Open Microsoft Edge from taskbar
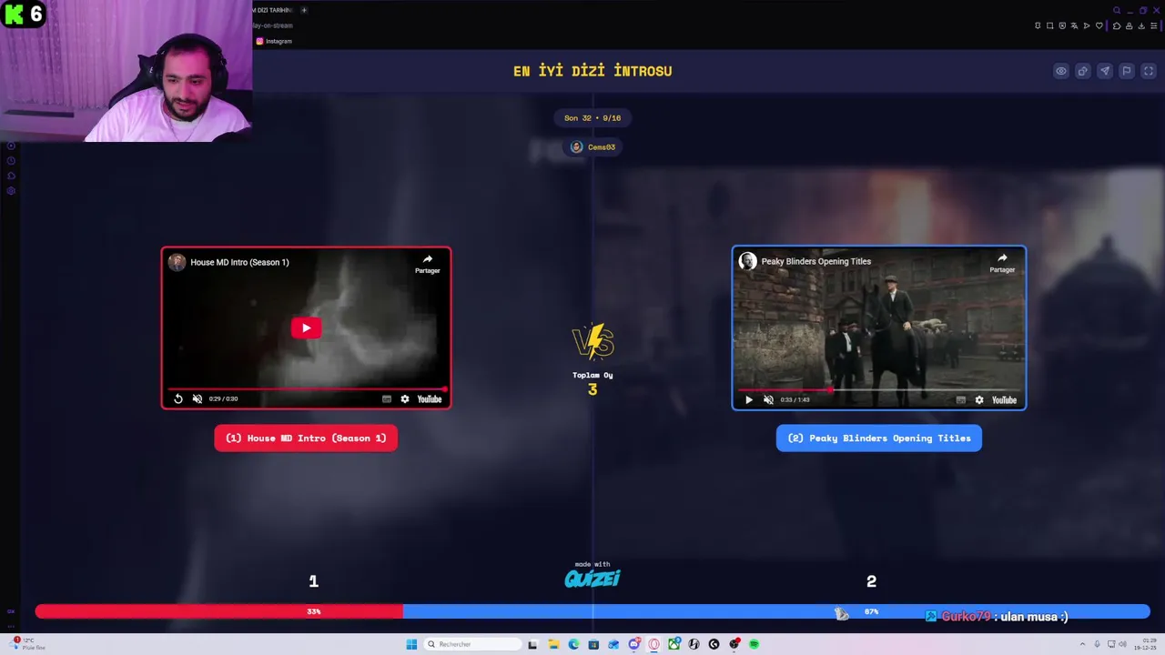The width and height of the screenshot is (1165, 655). 573,644
